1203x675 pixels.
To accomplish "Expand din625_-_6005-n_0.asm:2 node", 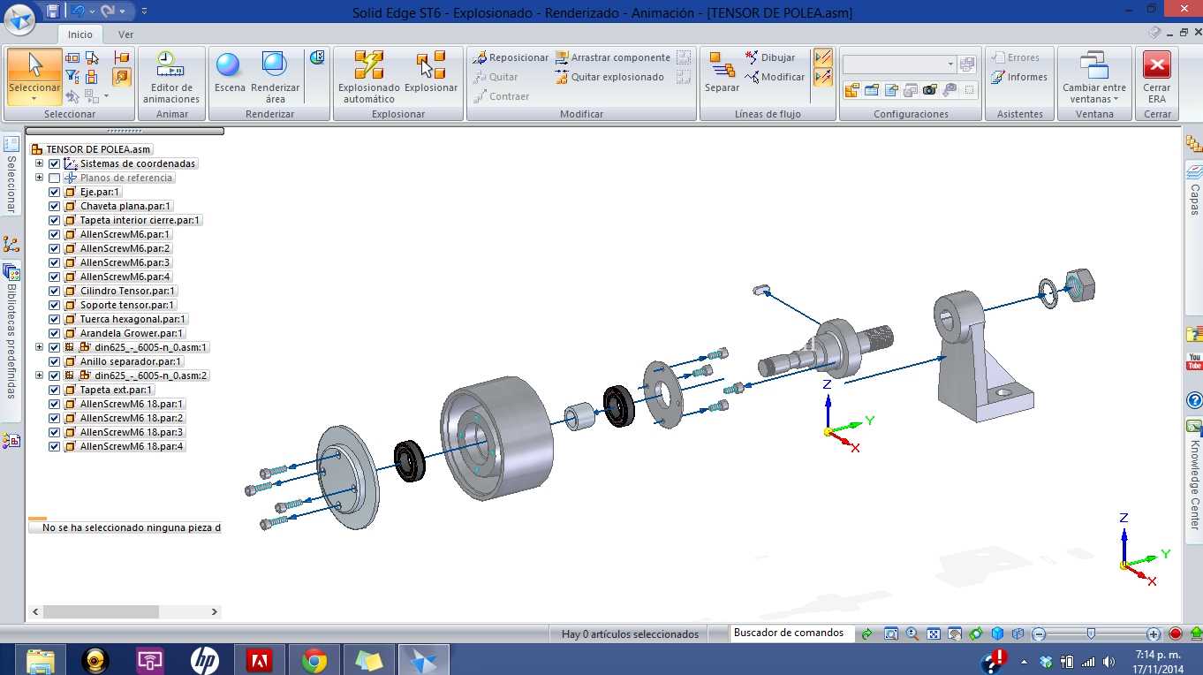I will pos(39,375).
